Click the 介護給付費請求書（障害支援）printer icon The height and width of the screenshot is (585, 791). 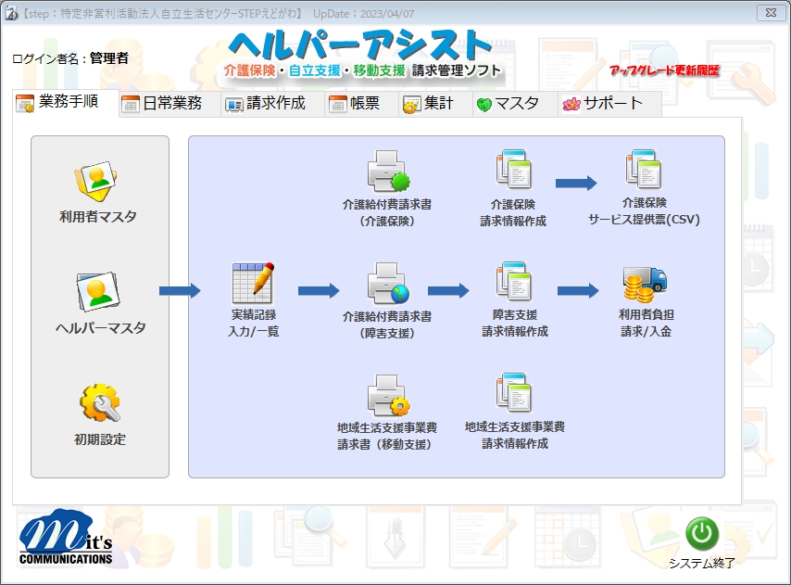pyautogui.click(x=388, y=283)
